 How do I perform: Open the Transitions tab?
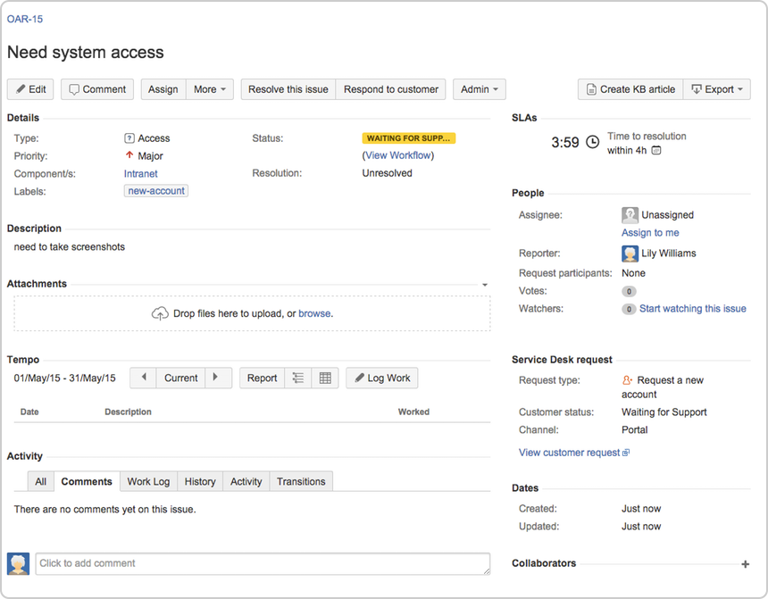301,481
